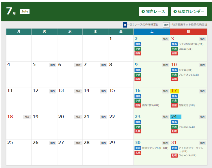Select the date 15 in the calendar
Screen dimensions: 212x168
pos(112,91)
